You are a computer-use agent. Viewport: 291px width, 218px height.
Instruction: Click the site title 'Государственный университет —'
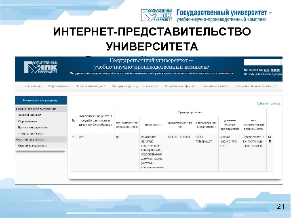click(152, 61)
